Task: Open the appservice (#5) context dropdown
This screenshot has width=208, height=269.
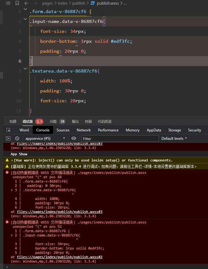Action: tap(45, 139)
